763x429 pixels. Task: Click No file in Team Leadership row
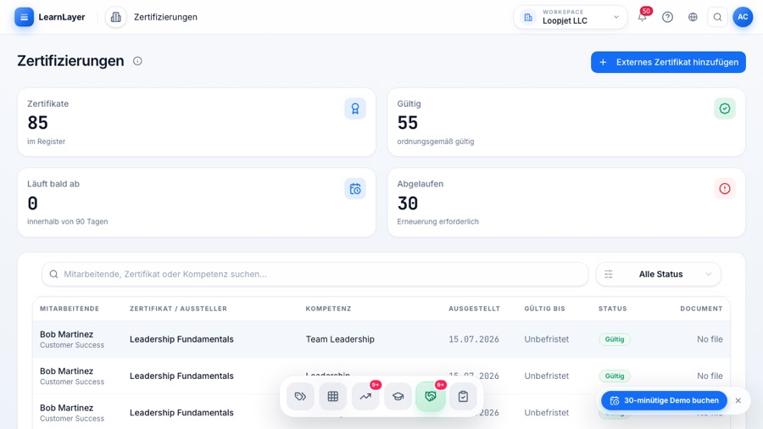point(710,339)
